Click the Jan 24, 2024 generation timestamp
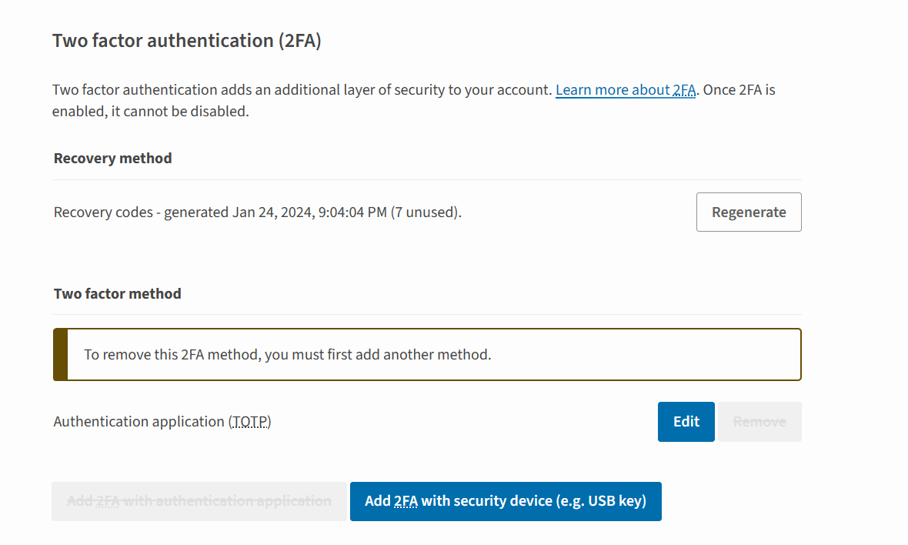This screenshot has height=545, width=908. [309, 212]
